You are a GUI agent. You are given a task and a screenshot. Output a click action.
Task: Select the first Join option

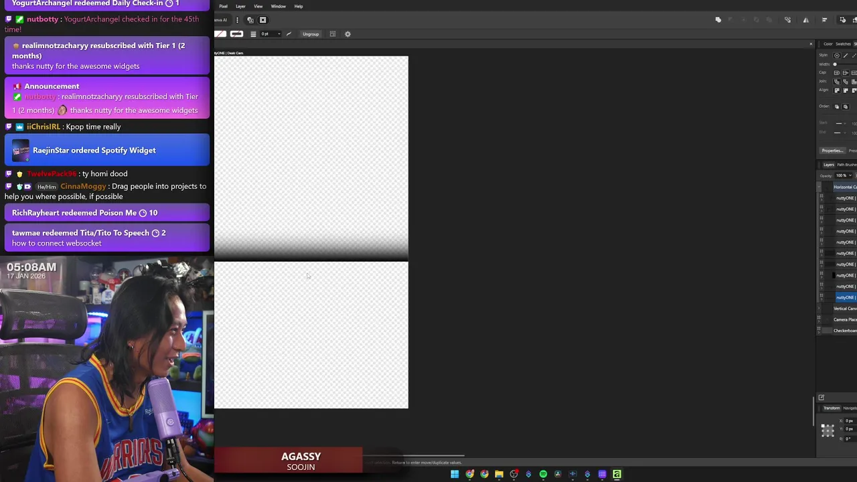point(836,81)
